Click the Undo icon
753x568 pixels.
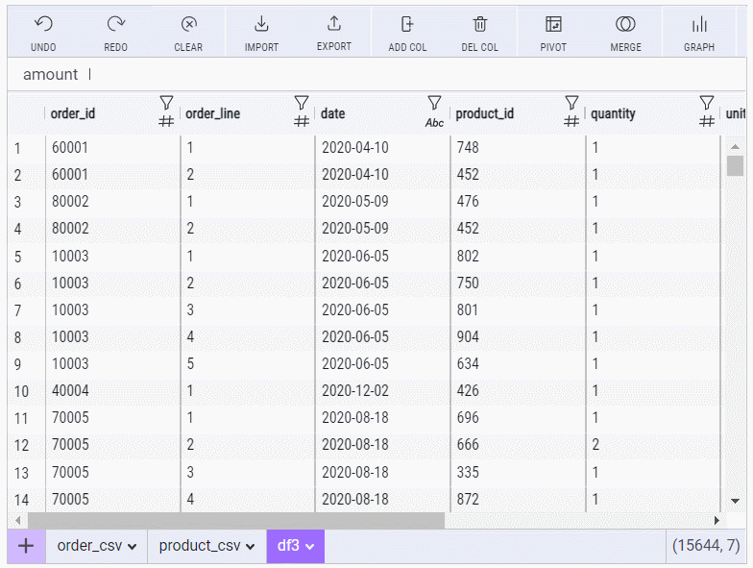[x=43, y=25]
